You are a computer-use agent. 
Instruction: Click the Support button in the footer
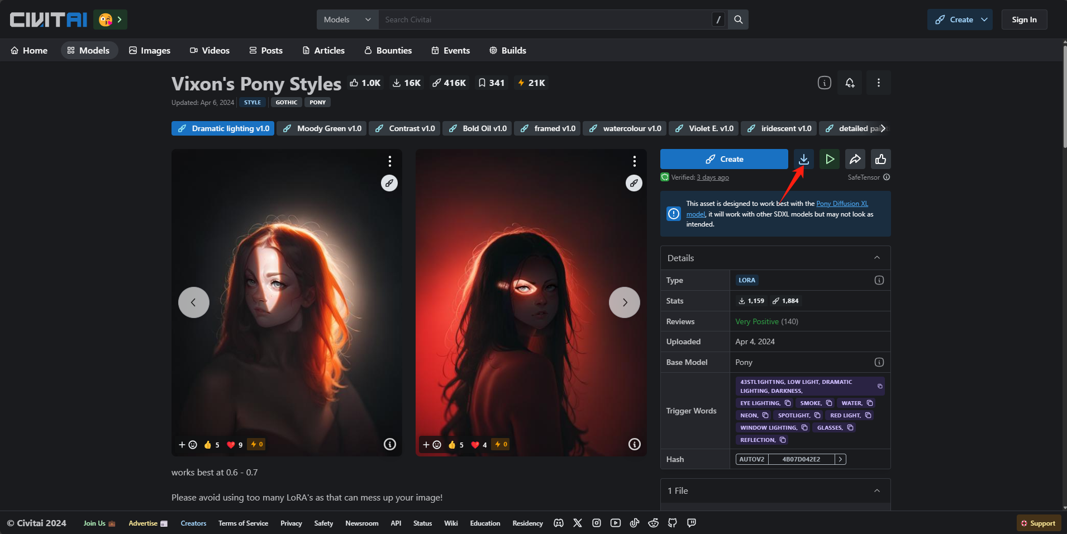point(1039,523)
